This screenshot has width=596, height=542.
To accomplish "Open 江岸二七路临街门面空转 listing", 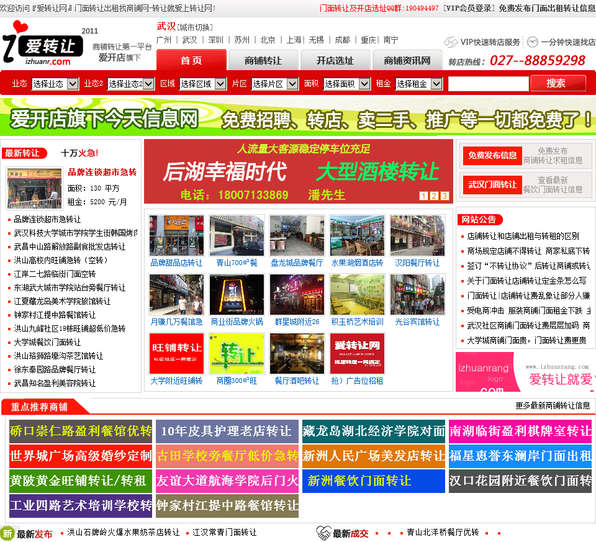I will (55, 274).
